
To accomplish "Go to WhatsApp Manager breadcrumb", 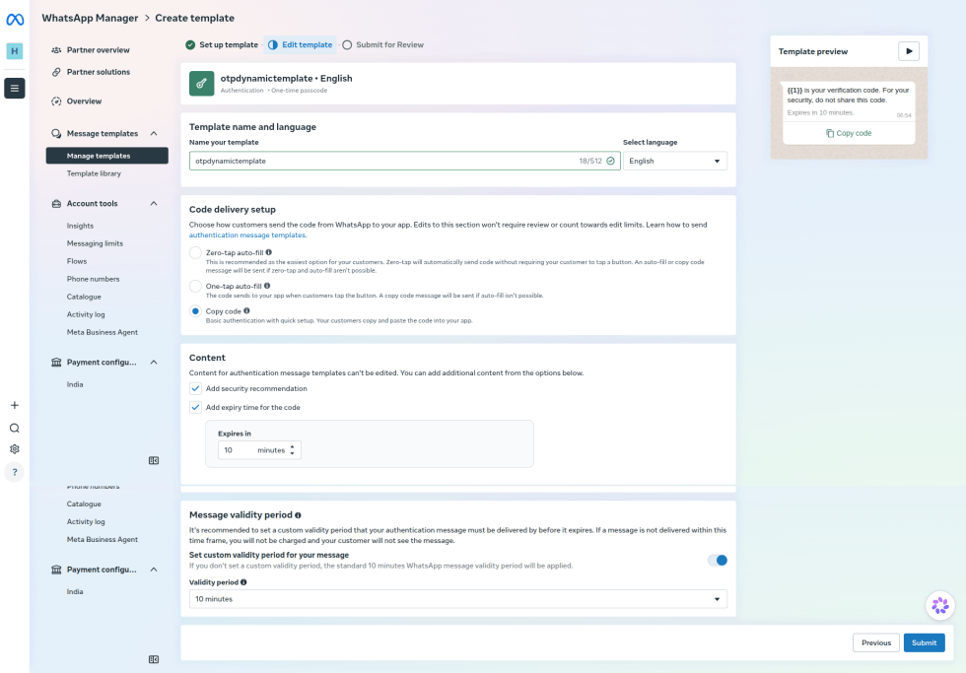I will coord(90,19).
